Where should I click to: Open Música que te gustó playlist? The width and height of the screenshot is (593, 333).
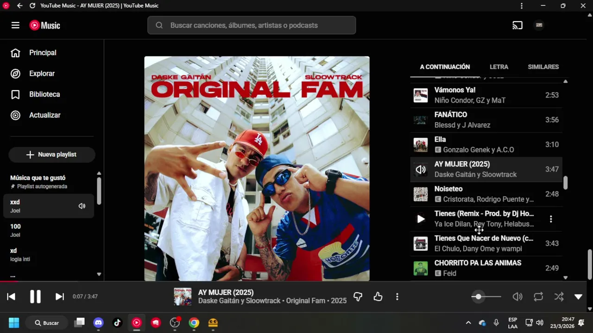click(x=48, y=182)
